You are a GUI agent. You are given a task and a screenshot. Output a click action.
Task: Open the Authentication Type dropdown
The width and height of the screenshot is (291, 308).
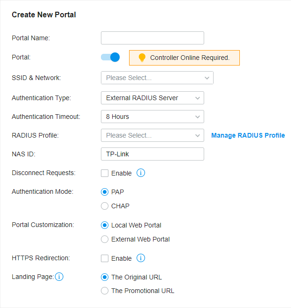(153, 98)
